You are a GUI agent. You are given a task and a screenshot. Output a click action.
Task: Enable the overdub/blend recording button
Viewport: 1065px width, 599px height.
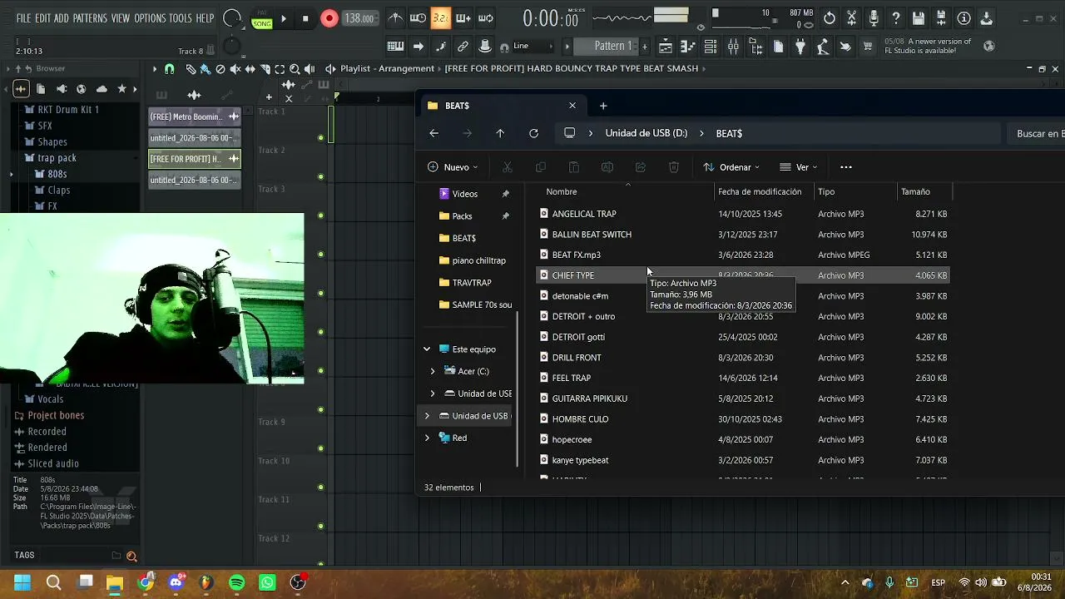point(463,18)
